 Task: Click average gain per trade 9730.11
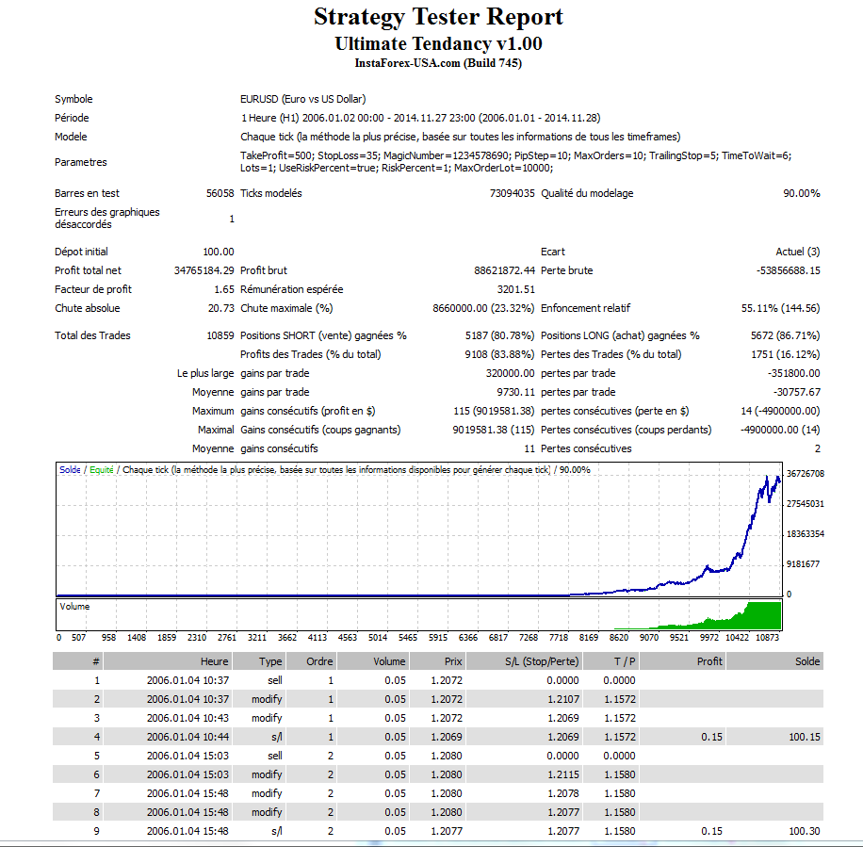515,392
